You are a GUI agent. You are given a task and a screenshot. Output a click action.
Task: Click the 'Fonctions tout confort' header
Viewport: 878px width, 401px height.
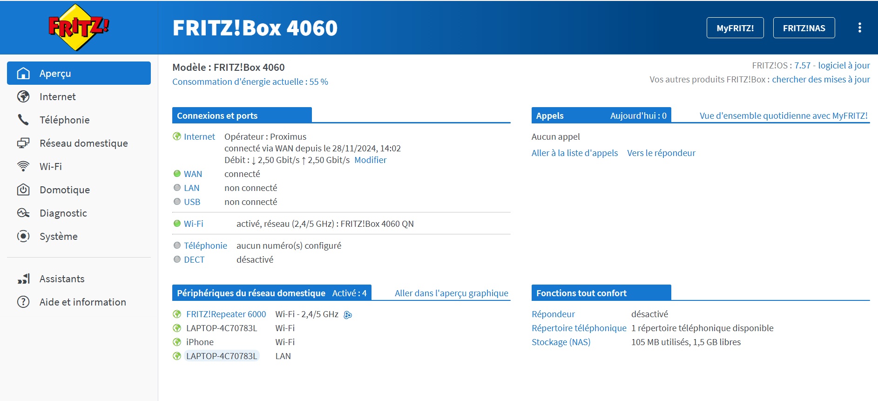pyautogui.click(x=601, y=293)
